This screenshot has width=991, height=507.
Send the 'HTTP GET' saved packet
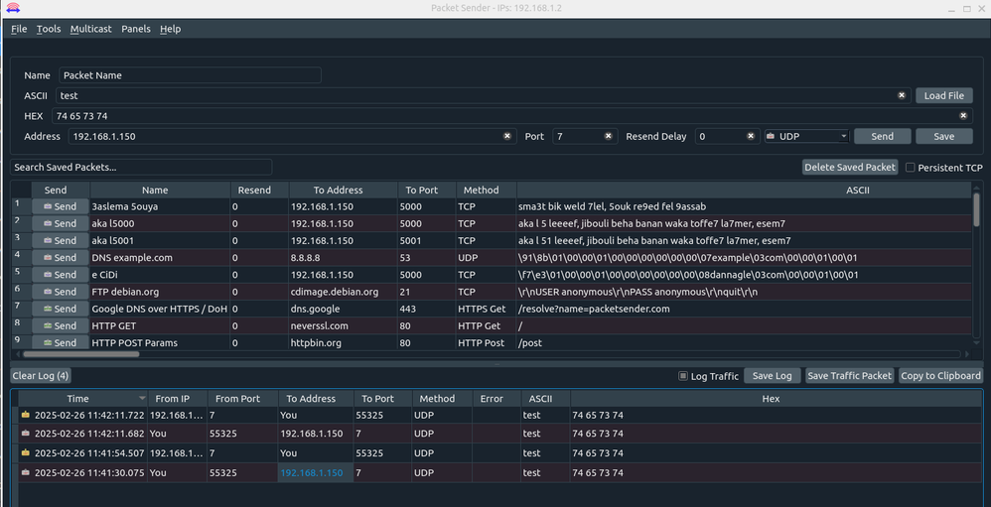pyautogui.click(x=61, y=325)
